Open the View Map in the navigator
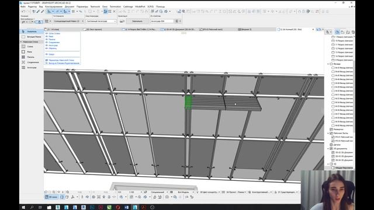 tap(342, 32)
